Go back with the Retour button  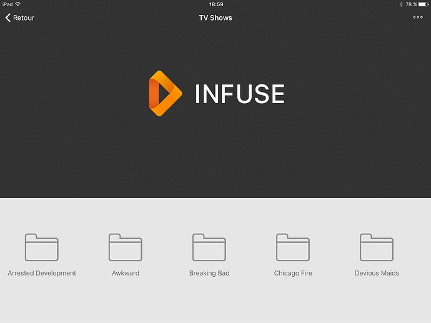19,18
